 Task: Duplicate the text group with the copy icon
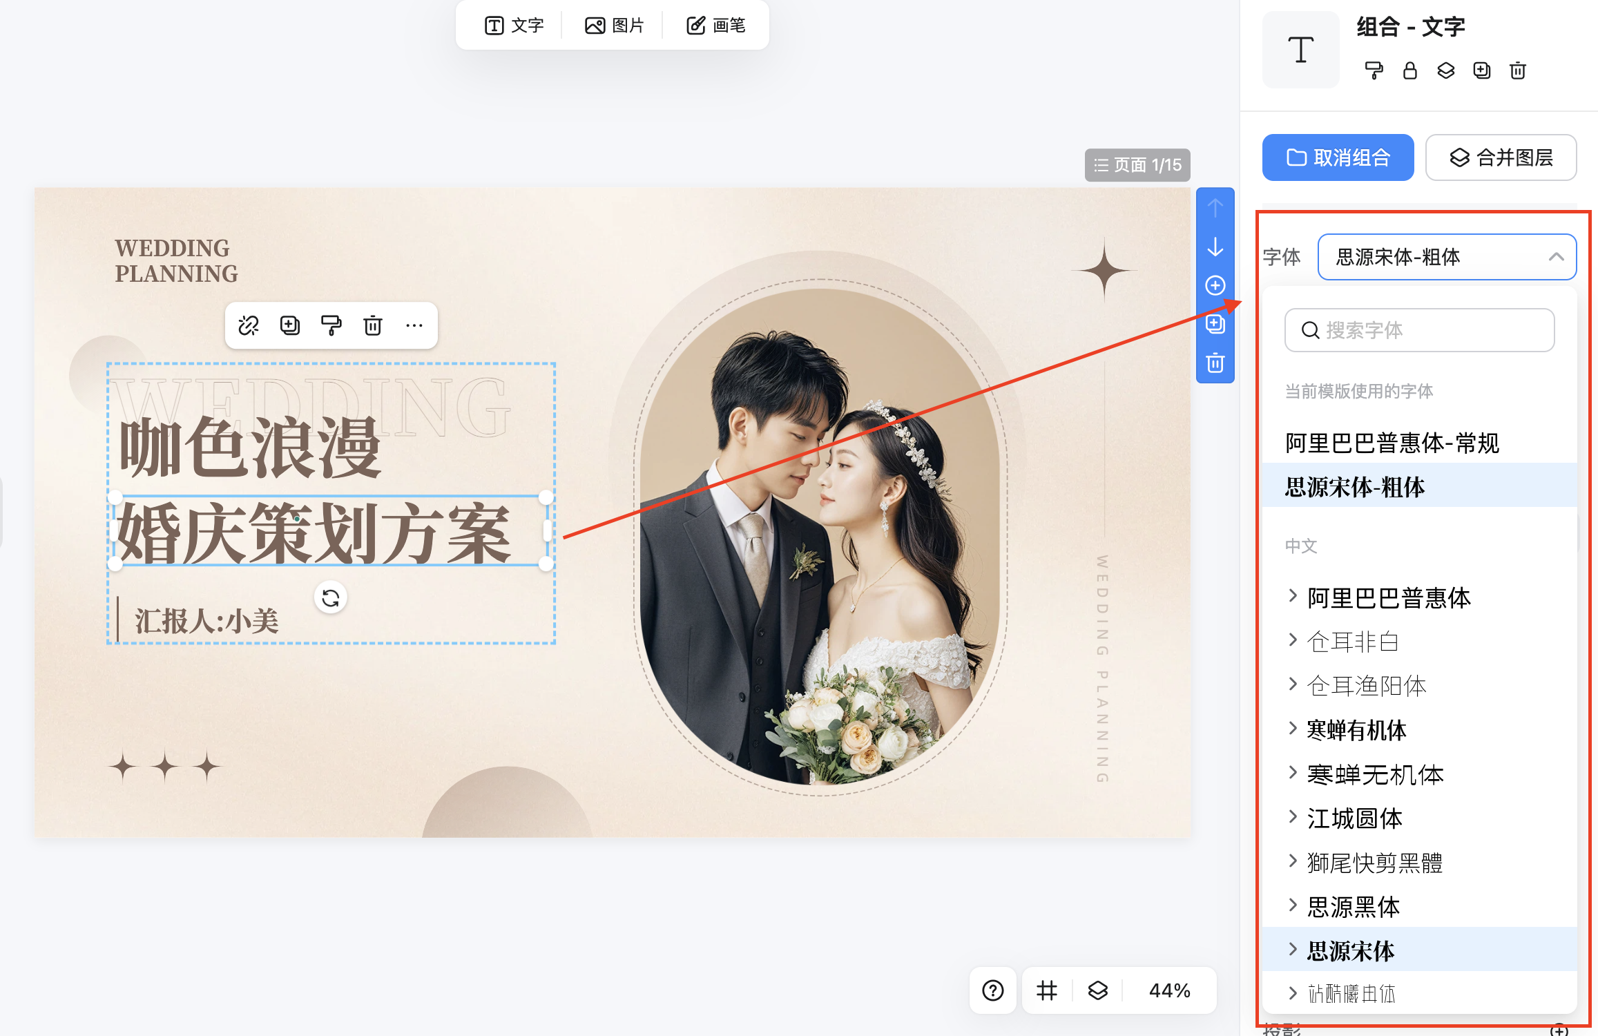coord(1482,70)
